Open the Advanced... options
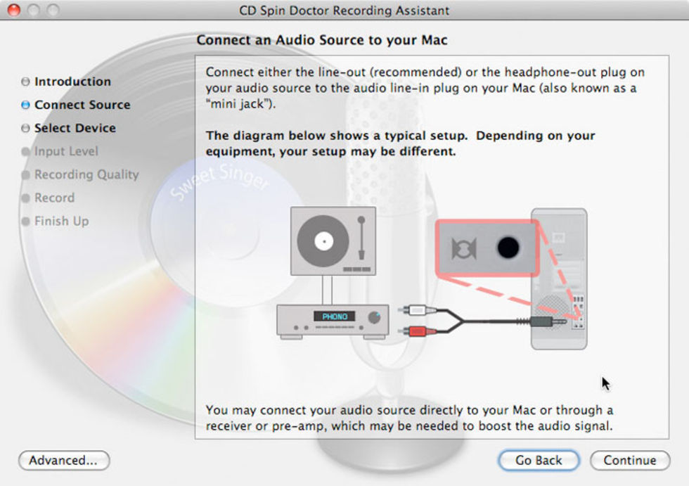This screenshot has width=689, height=486. 63,460
